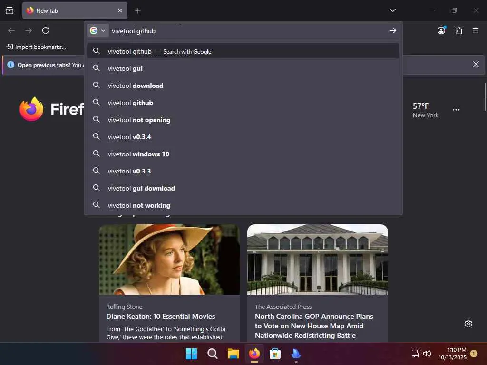The width and height of the screenshot is (487, 365).
Task: Open Windows Start menu
Action: (x=191, y=354)
